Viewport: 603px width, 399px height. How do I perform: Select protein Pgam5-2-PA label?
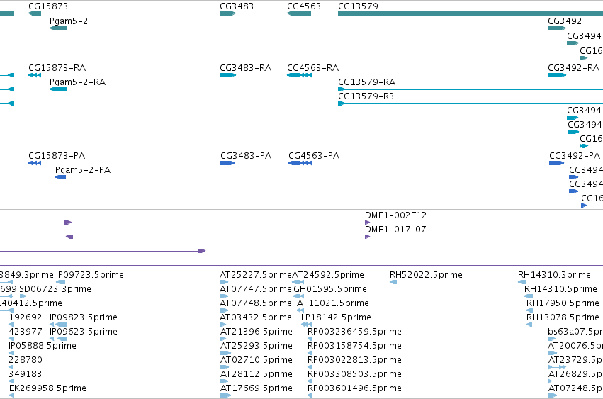click(x=83, y=170)
